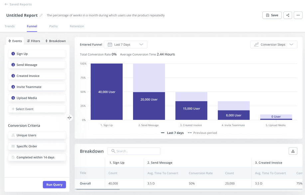Expand the Conversion Steps dropdown
305x195 pixels.
tap(273, 45)
